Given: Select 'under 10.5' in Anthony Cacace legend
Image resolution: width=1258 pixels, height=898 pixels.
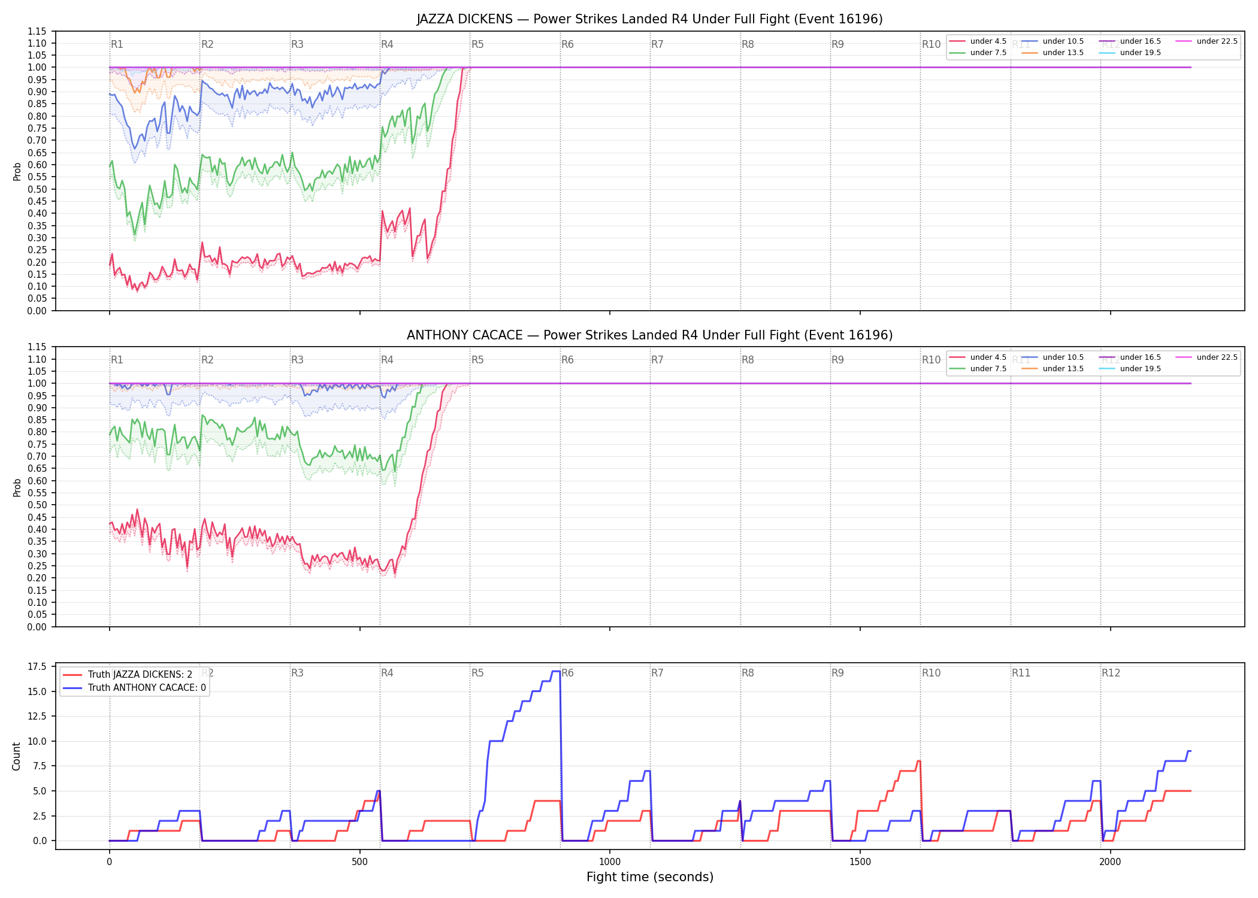Looking at the screenshot, I should coord(1053,357).
